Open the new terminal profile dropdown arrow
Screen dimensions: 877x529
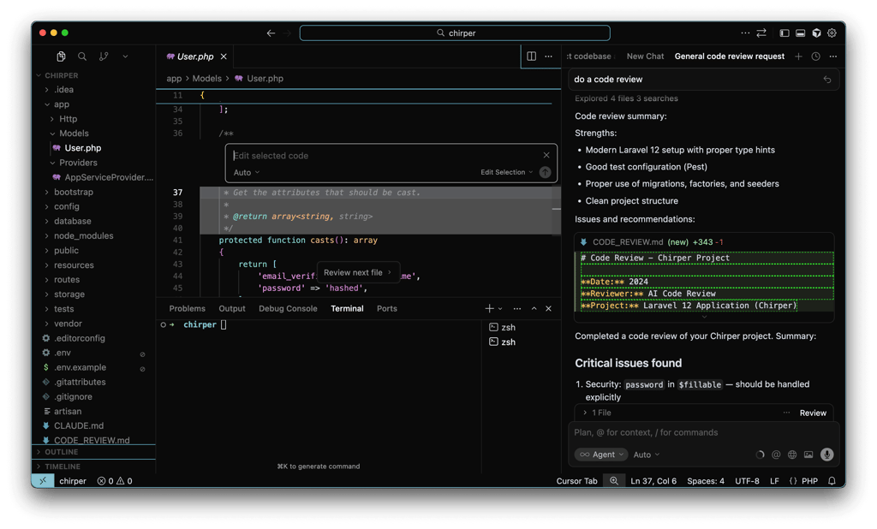click(500, 309)
